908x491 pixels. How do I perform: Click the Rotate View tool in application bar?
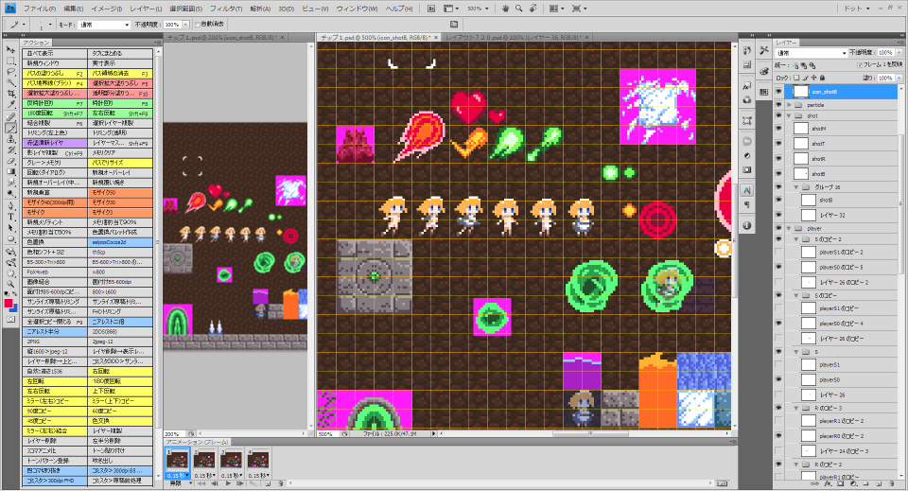point(533,9)
